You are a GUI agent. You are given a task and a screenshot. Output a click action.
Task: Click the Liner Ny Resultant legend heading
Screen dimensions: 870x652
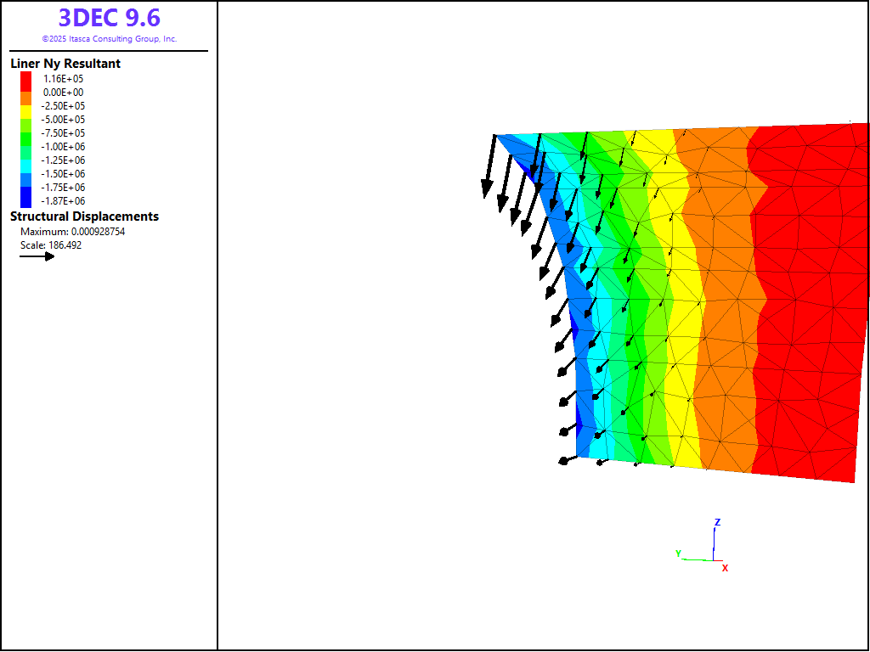pos(65,64)
